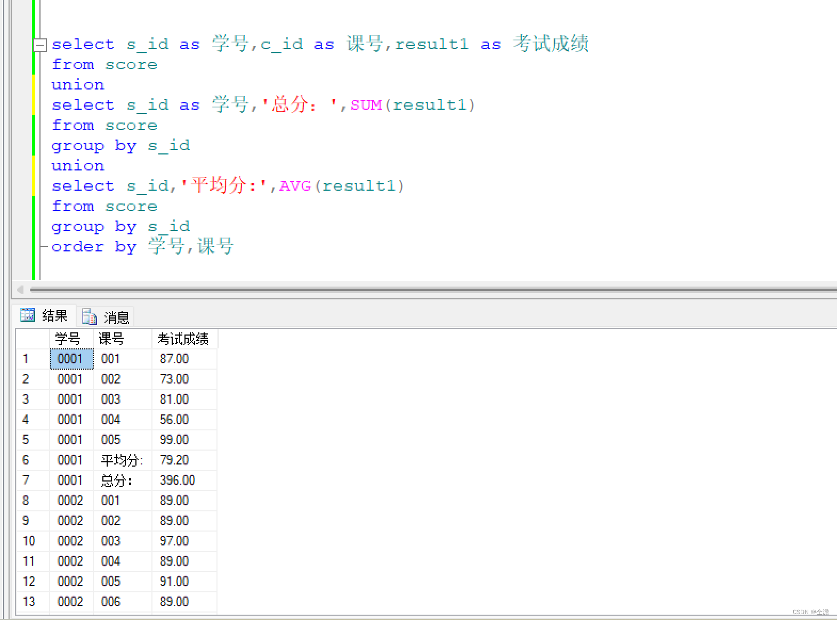Collapse the SQL query outline block
Screen dimensions: 837x620
(x=40, y=45)
